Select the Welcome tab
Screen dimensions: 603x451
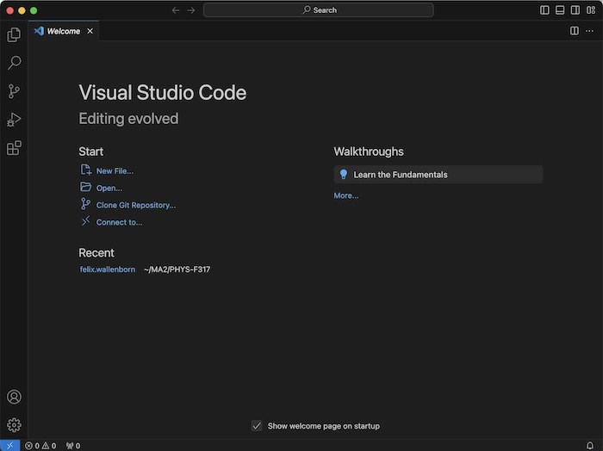(64, 31)
